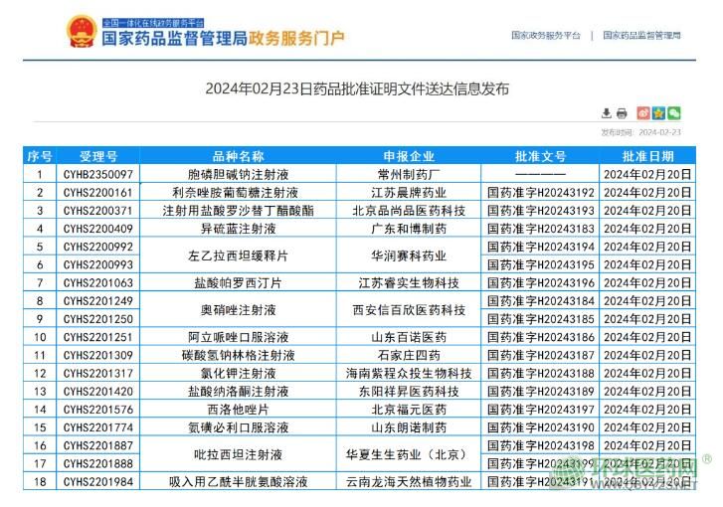This screenshot has height=507, width=723.
Task: Open the 国家政务服务平台 link
Action: pos(546,35)
